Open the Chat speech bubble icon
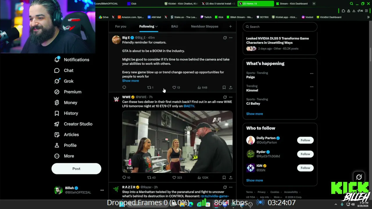Viewport: 372px width, 209px height. [57, 71]
